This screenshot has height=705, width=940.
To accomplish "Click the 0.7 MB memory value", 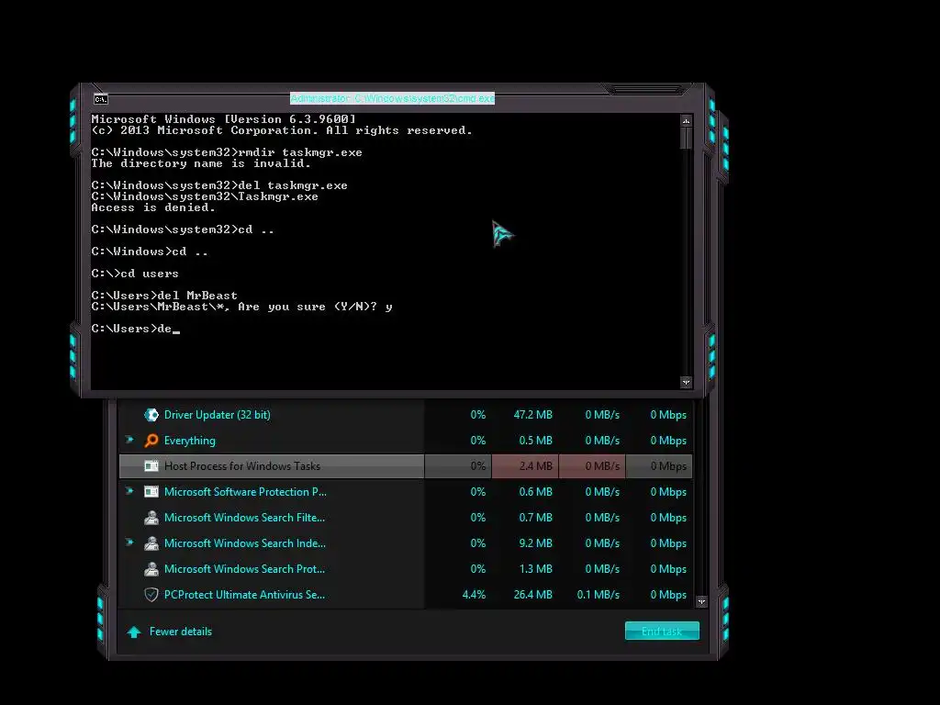I will click(535, 518).
